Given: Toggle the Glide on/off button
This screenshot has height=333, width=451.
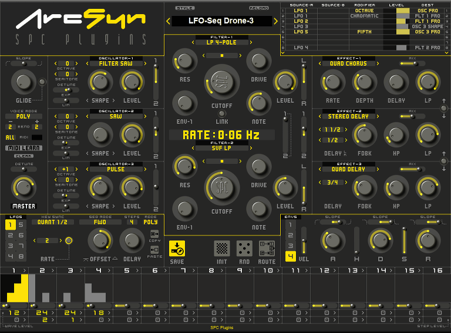Looking at the screenshot, I should tap(42, 82).
